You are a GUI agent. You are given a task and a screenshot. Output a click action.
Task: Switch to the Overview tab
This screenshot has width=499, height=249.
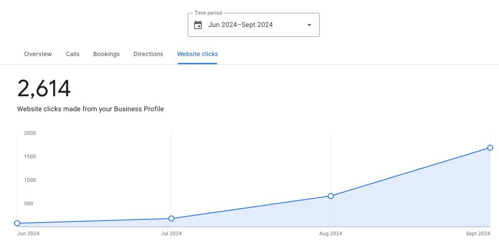pos(37,54)
